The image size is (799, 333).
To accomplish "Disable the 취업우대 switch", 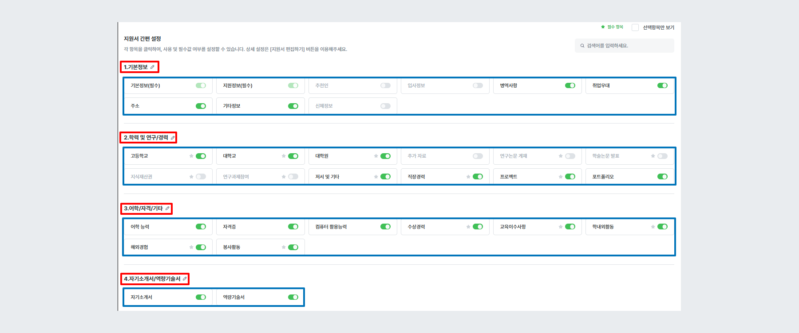I will [x=663, y=85].
